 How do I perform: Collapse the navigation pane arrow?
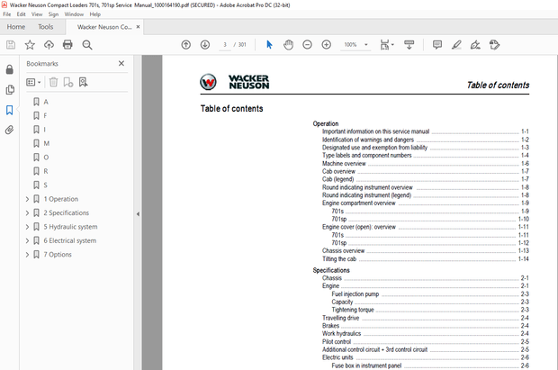[138, 214]
